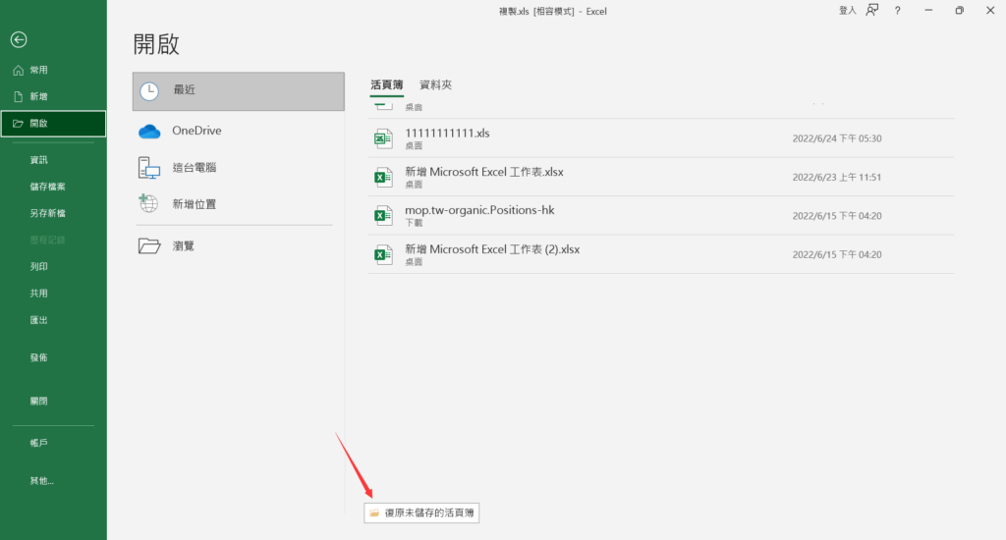Select 新增 in the left sidebar
Viewport: 1006px width, 540px height.
pyautogui.click(x=38, y=97)
